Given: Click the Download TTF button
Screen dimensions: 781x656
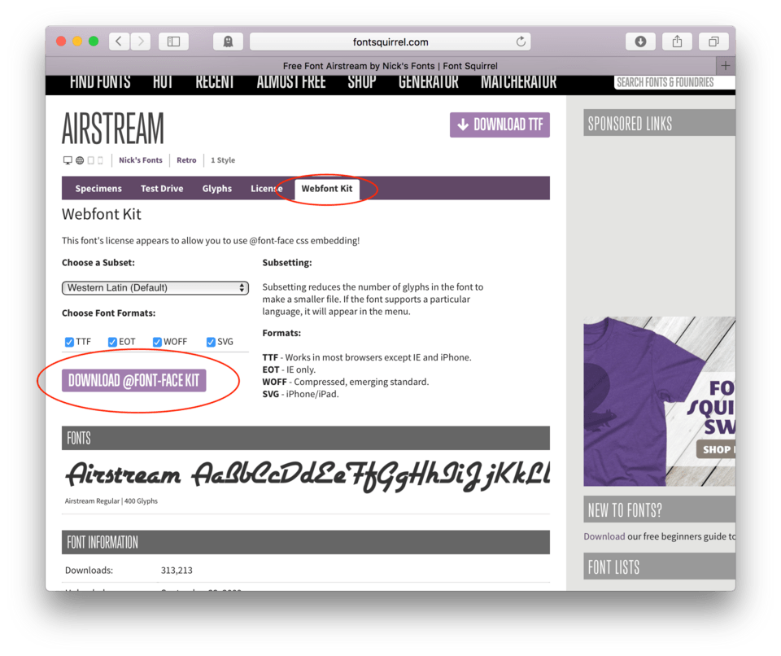Looking at the screenshot, I should [500, 125].
